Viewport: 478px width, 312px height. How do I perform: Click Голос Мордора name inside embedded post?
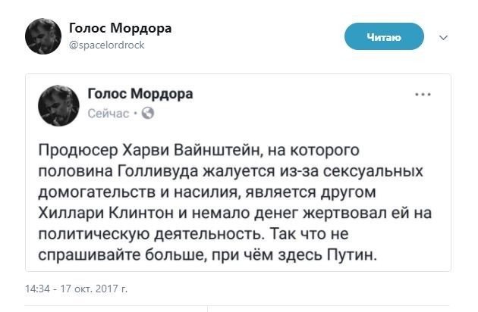[140, 94]
